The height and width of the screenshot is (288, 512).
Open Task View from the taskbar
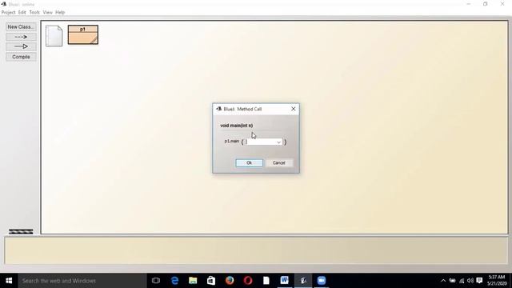(156, 281)
